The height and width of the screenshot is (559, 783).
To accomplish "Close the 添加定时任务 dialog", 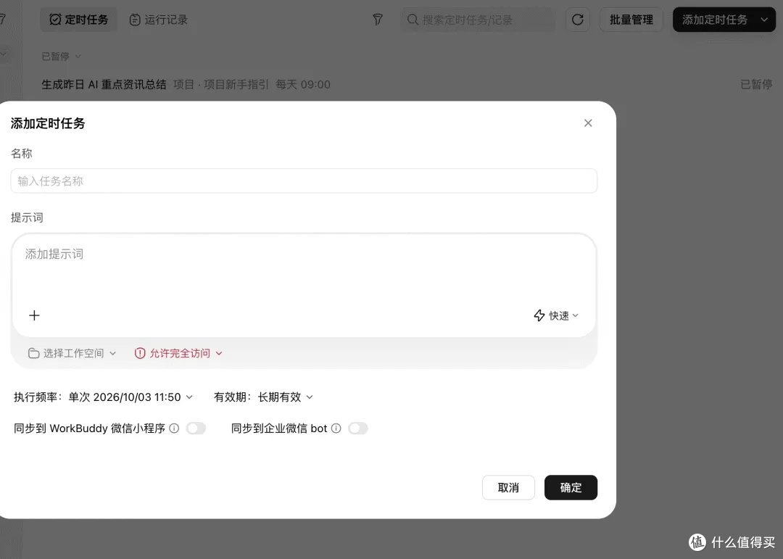I will point(588,123).
